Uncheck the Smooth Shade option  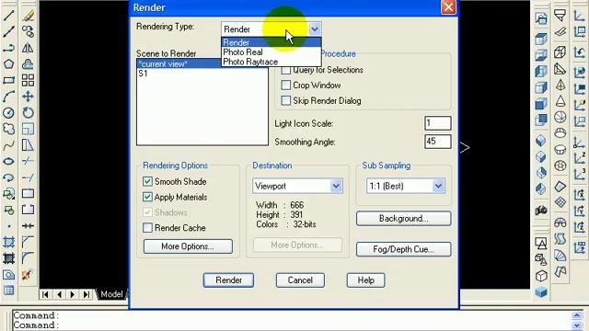point(147,182)
